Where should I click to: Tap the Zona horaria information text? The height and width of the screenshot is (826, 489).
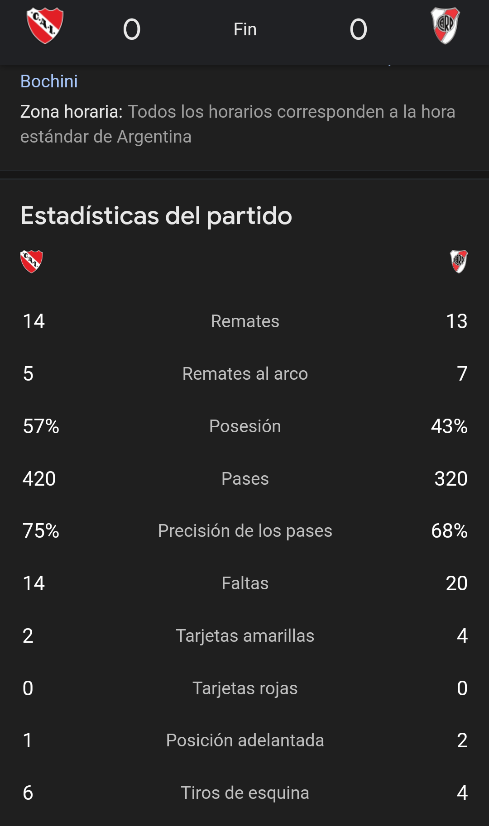[238, 124]
